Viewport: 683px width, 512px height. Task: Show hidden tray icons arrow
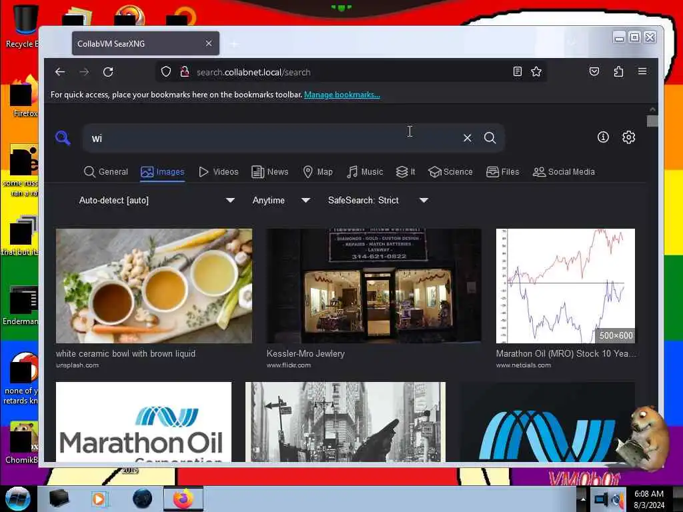coord(583,499)
